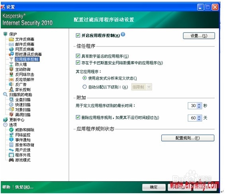This screenshot has height=194, width=225.
Task: Click the icon beside 漏洞扫描
Action: click(11, 114)
